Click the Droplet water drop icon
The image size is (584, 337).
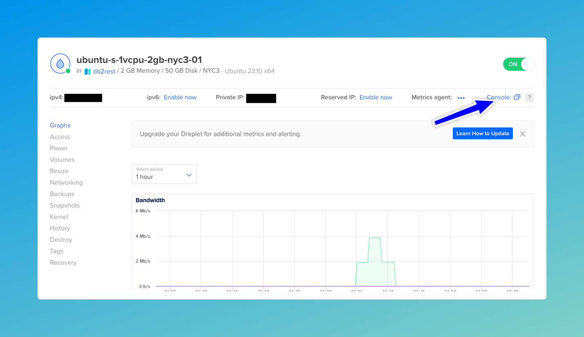[60, 63]
